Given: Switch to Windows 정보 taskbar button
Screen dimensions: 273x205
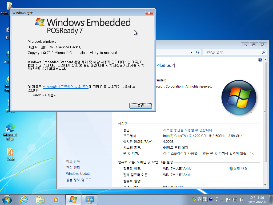Looking at the screenshot, I should pos(73,200).
